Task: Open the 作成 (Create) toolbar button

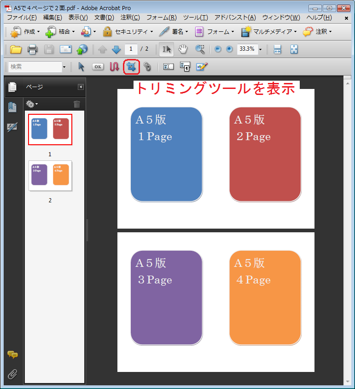Action: (x=25, y=32)
